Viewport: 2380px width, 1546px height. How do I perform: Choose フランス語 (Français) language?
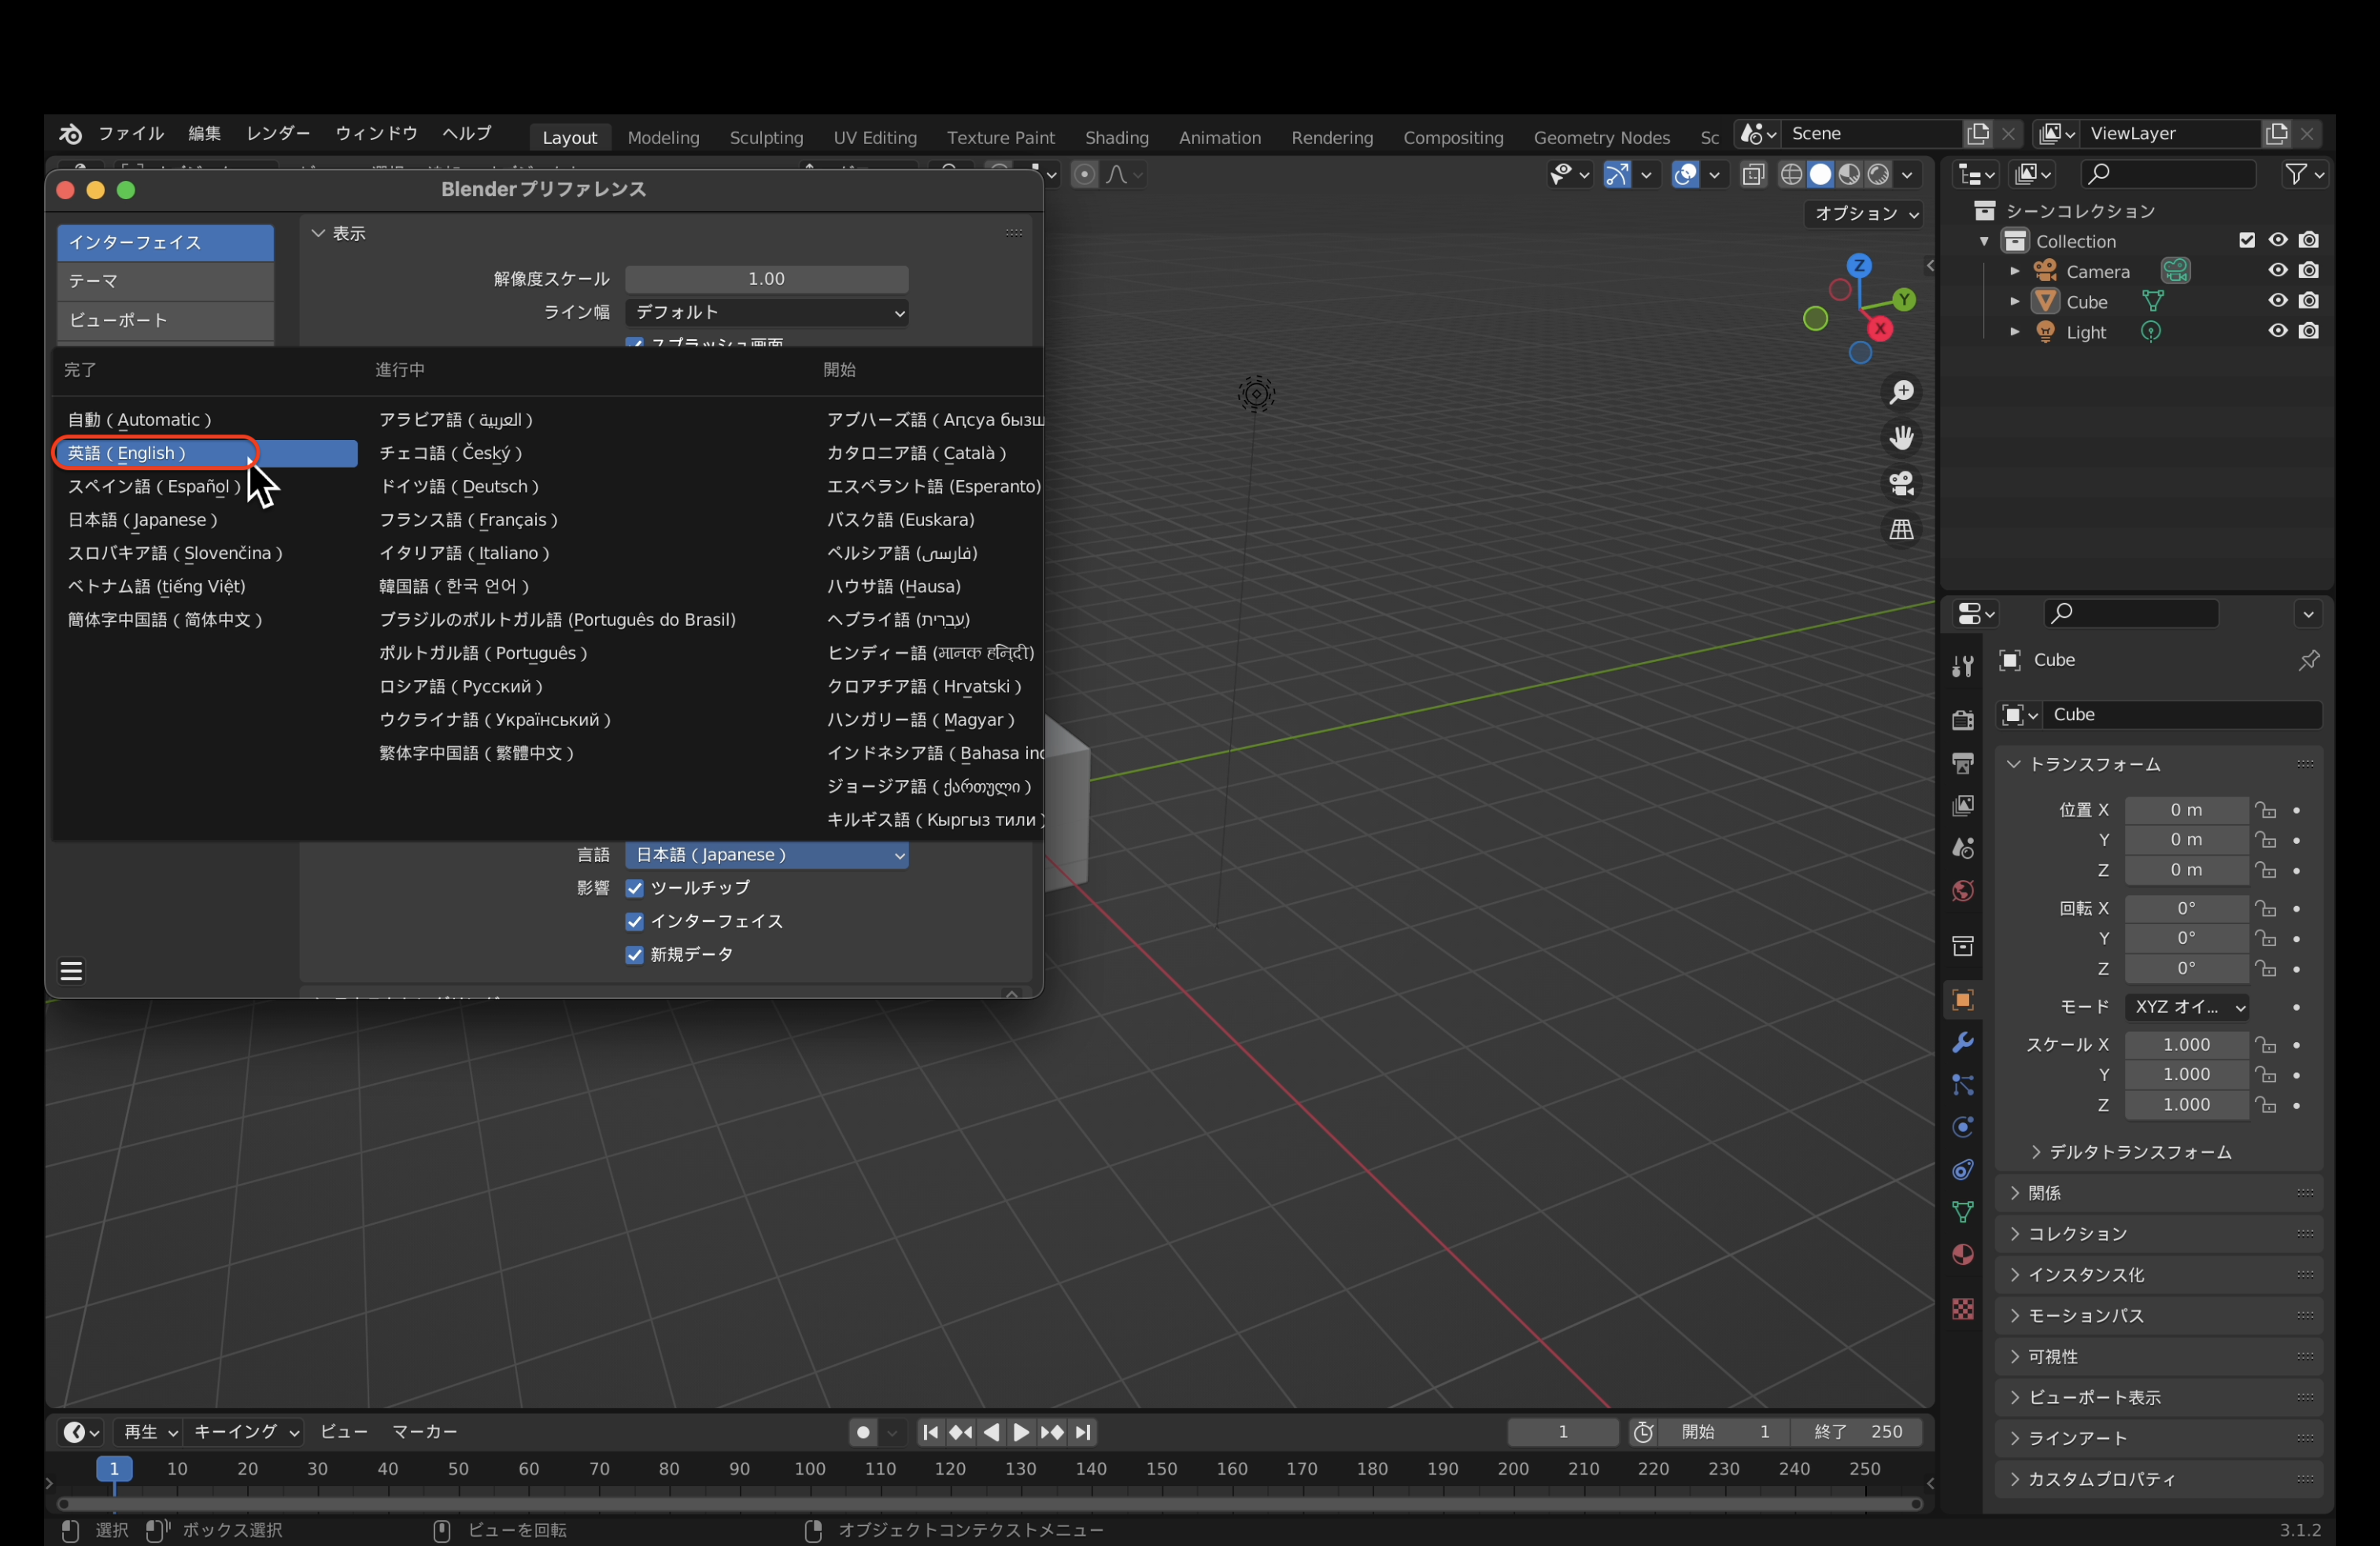tap(468, 520)
